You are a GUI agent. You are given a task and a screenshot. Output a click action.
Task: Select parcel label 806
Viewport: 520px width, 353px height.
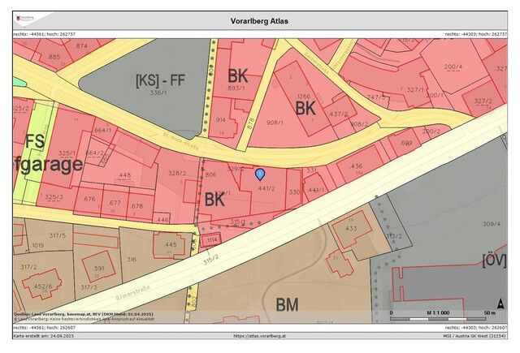pyautogui.click(x=210, y=174)
